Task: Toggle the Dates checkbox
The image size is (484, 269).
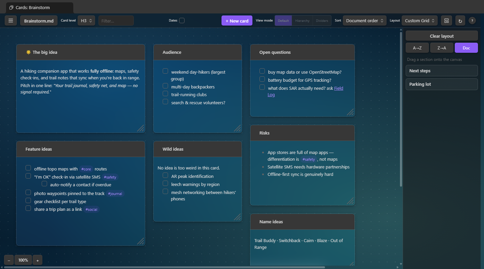Action: 182,21
